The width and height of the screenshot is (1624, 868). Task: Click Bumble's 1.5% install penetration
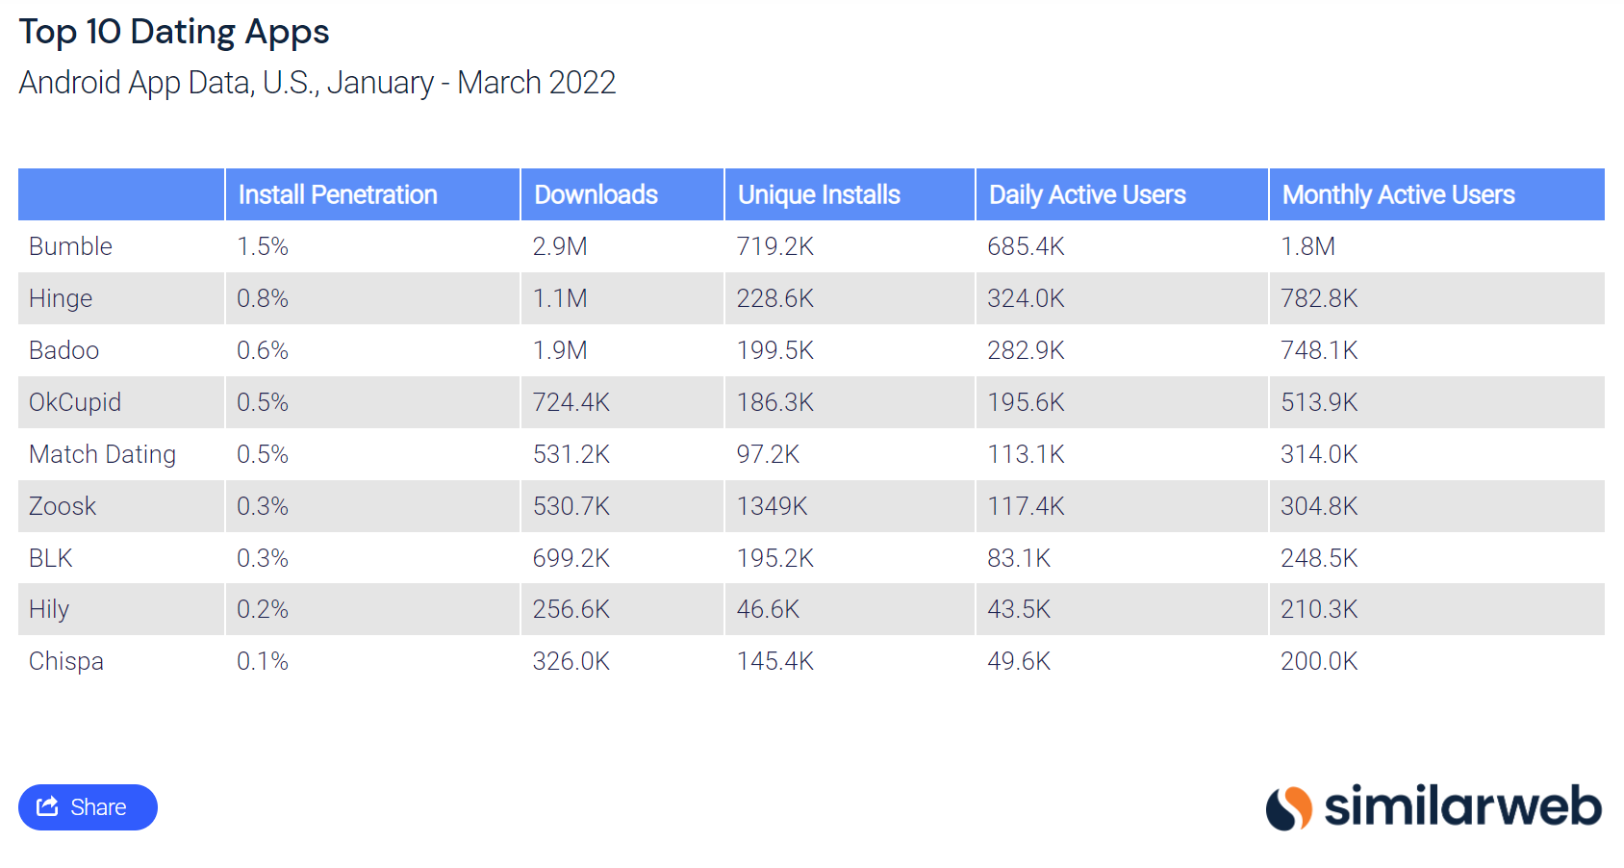click(x=263, y=246)
